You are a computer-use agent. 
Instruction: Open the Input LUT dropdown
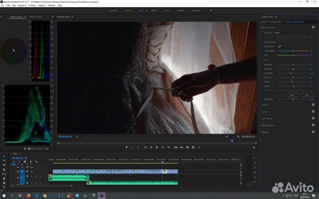pyautogui.click(x=292, y=33)
